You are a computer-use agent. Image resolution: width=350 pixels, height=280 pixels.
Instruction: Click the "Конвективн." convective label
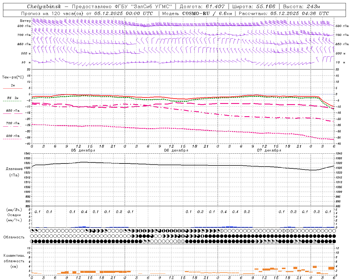[x=14, y=256]
